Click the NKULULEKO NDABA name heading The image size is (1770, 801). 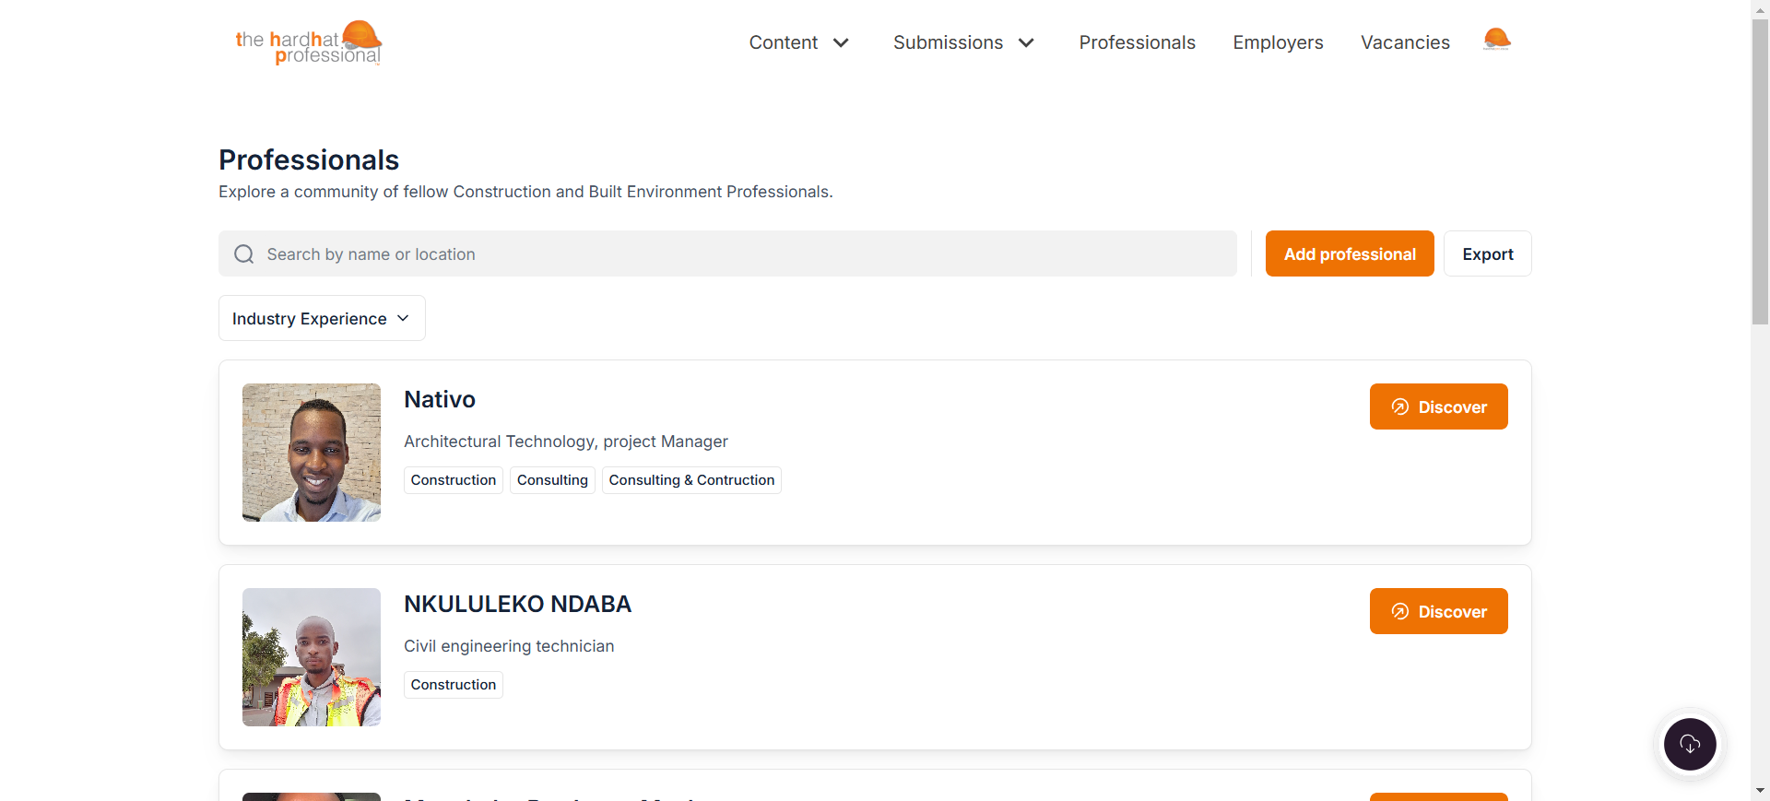(x=517, y=604)
